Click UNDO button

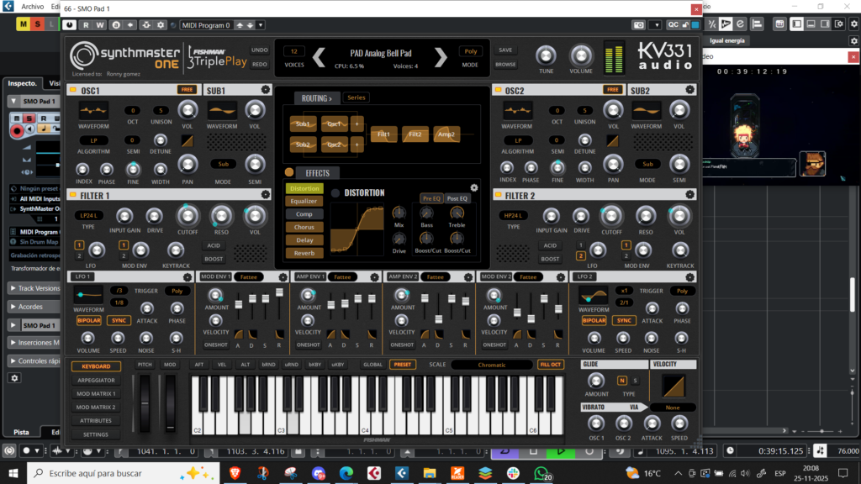click(x=260, y=50)
